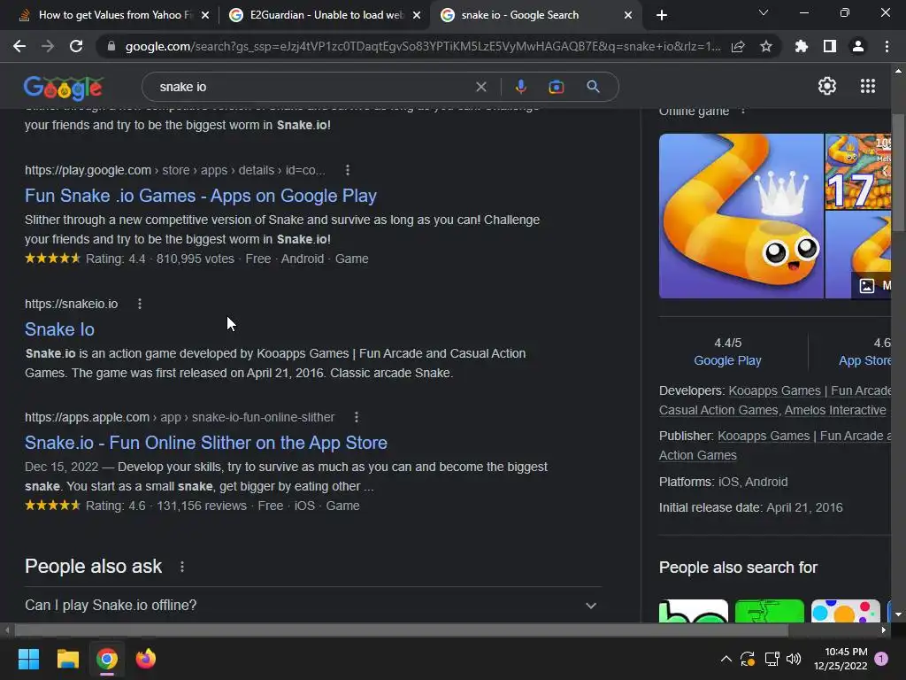The width and height of the screenshot is (906, 680).
Task: Click the 'Initial release date' text
Action: (x=710, y=507)
